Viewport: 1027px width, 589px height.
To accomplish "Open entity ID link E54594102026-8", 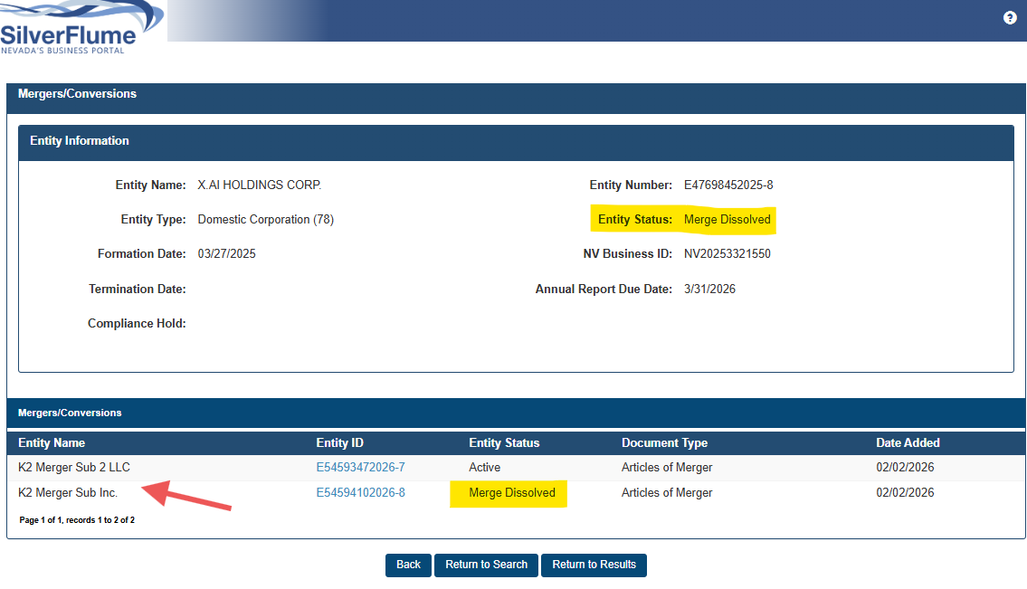I will point(360,493).
